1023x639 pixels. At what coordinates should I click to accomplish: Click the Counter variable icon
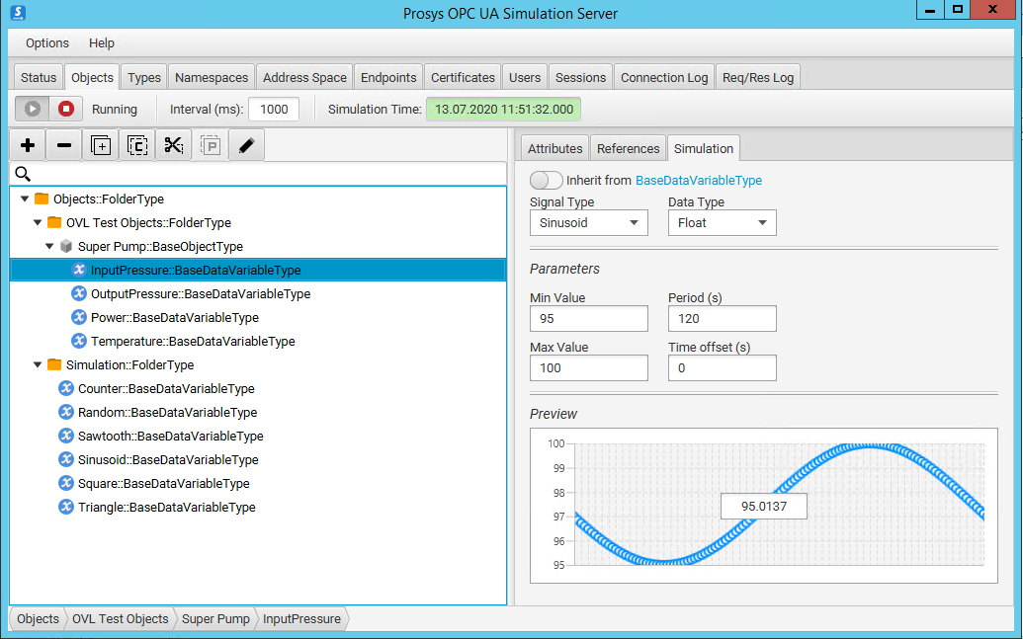[x=66, y=388]
